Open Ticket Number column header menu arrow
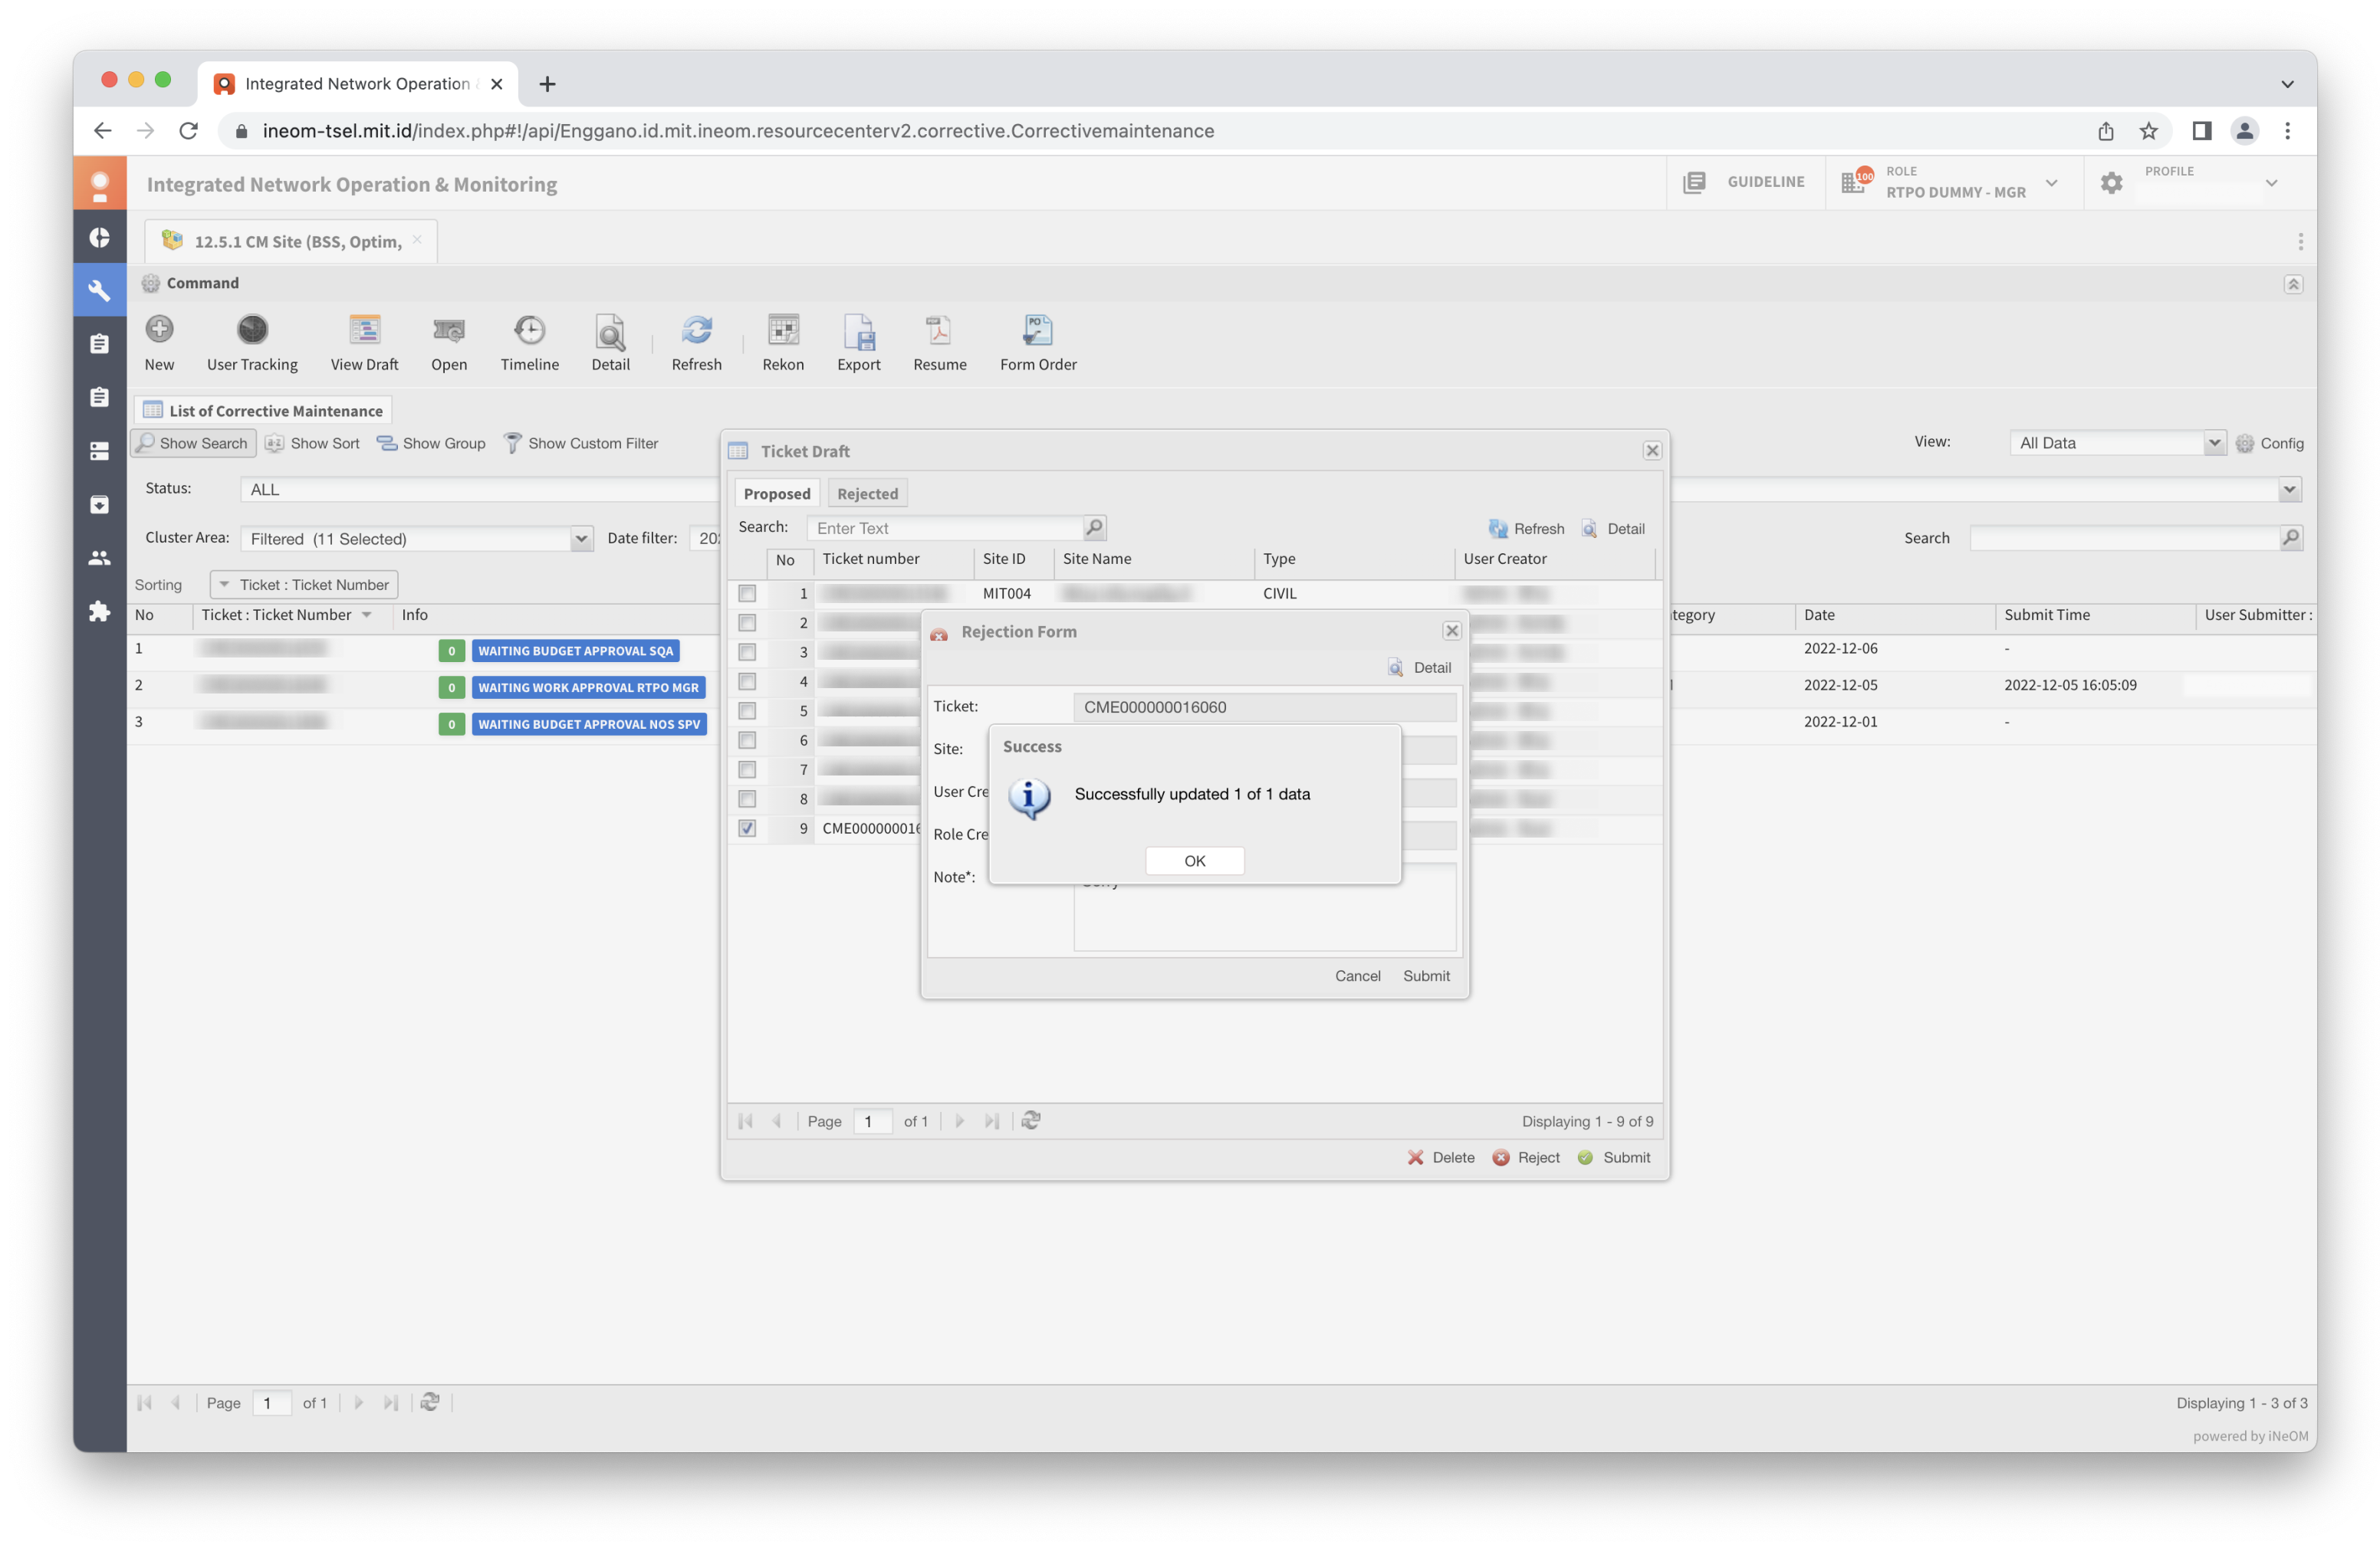The image size is (2380, 1551). coord(367,615)
